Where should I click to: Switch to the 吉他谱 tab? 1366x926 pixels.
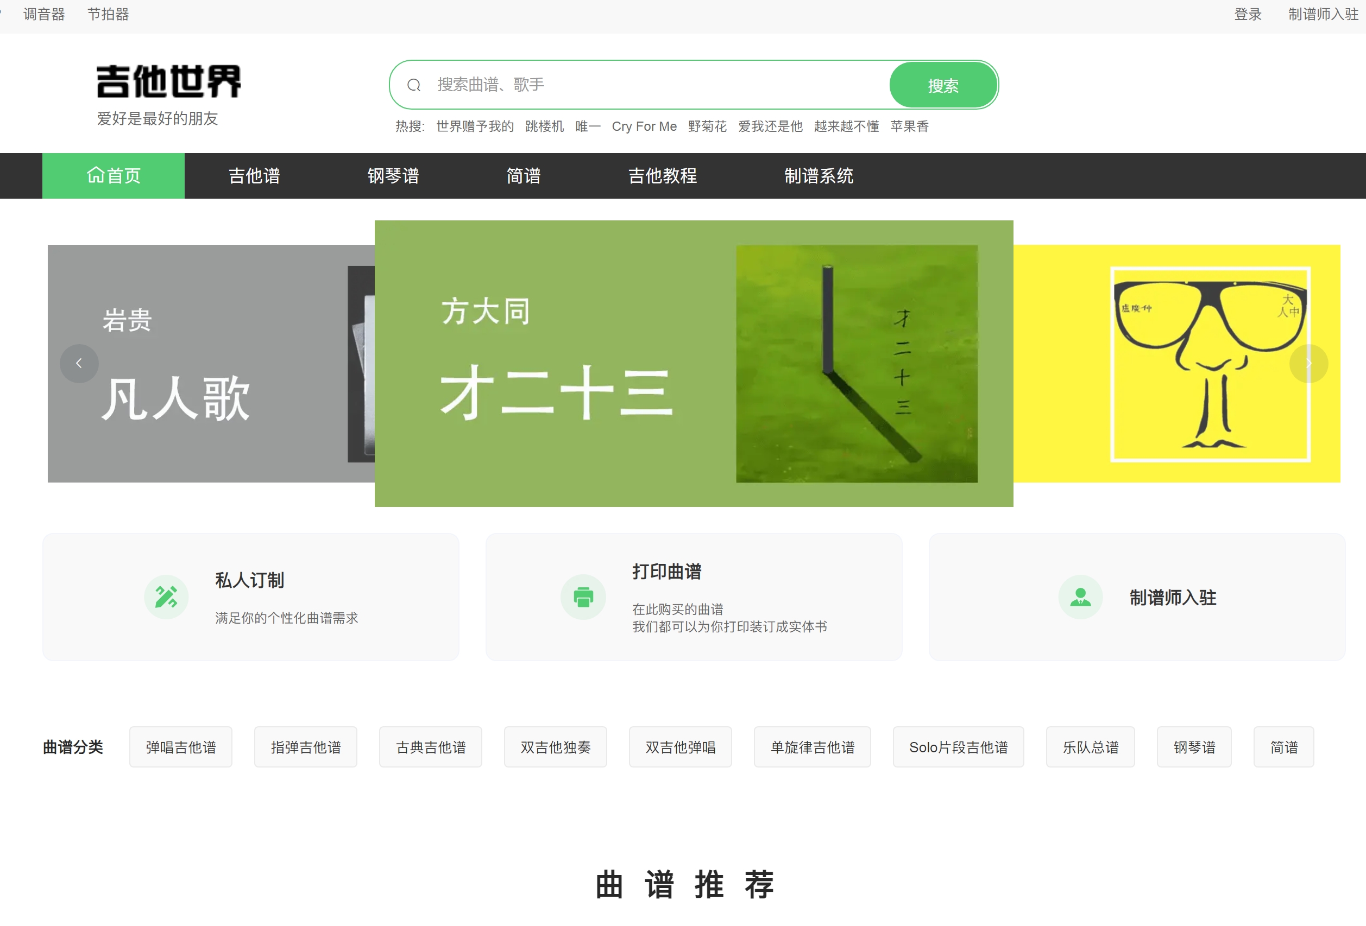[253, 175]
